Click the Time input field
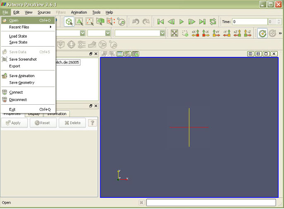The image size is (284, 209). click(249, 21)
